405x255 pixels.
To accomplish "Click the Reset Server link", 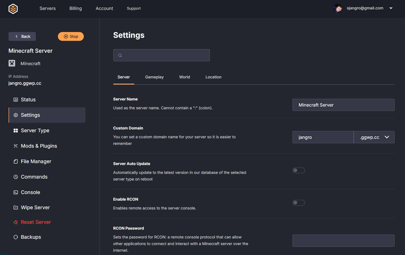I will 36,222.
